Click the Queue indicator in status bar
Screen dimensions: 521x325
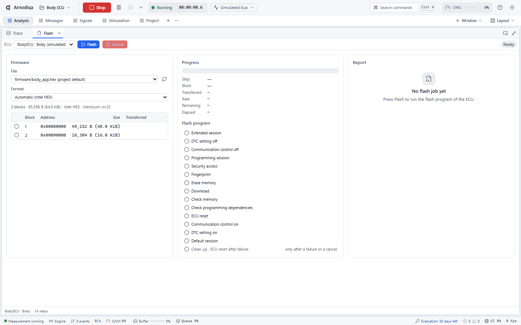pos(187,321)
